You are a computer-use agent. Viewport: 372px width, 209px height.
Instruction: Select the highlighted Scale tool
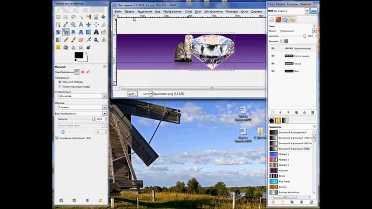point(66,32)
